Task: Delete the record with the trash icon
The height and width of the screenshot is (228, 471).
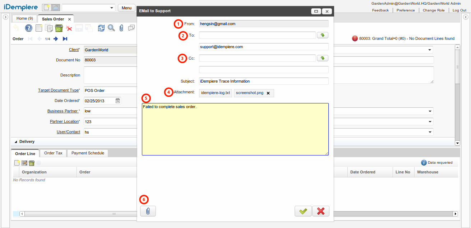Action: [59, 28]
